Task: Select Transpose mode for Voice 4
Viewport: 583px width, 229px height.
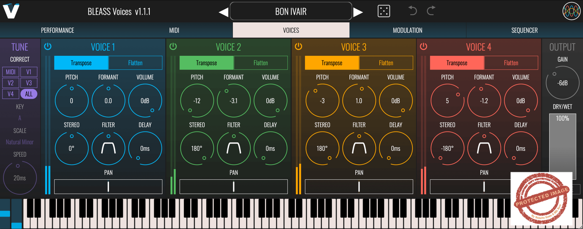Action: click(x=457, y=63)
